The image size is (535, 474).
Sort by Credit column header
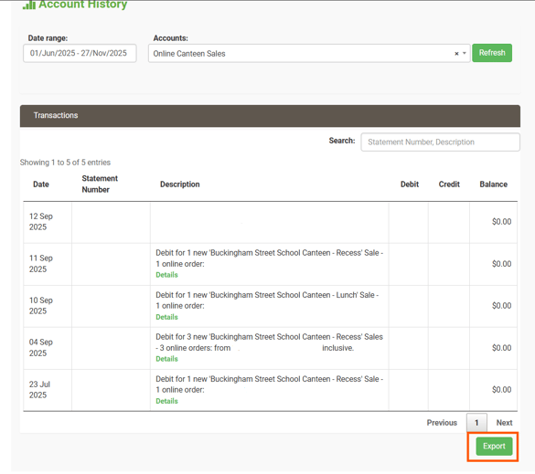coord(449,184)
